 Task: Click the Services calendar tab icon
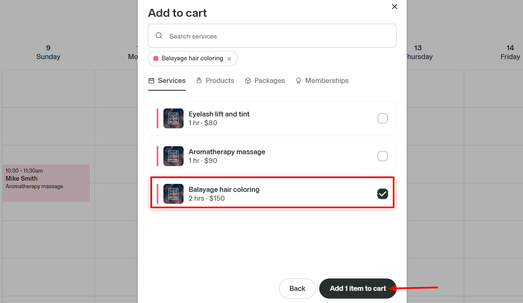click(151, 80)
